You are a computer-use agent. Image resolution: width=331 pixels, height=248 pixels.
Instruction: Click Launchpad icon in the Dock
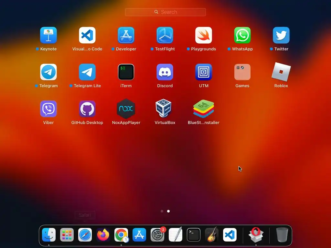point(67,235)
